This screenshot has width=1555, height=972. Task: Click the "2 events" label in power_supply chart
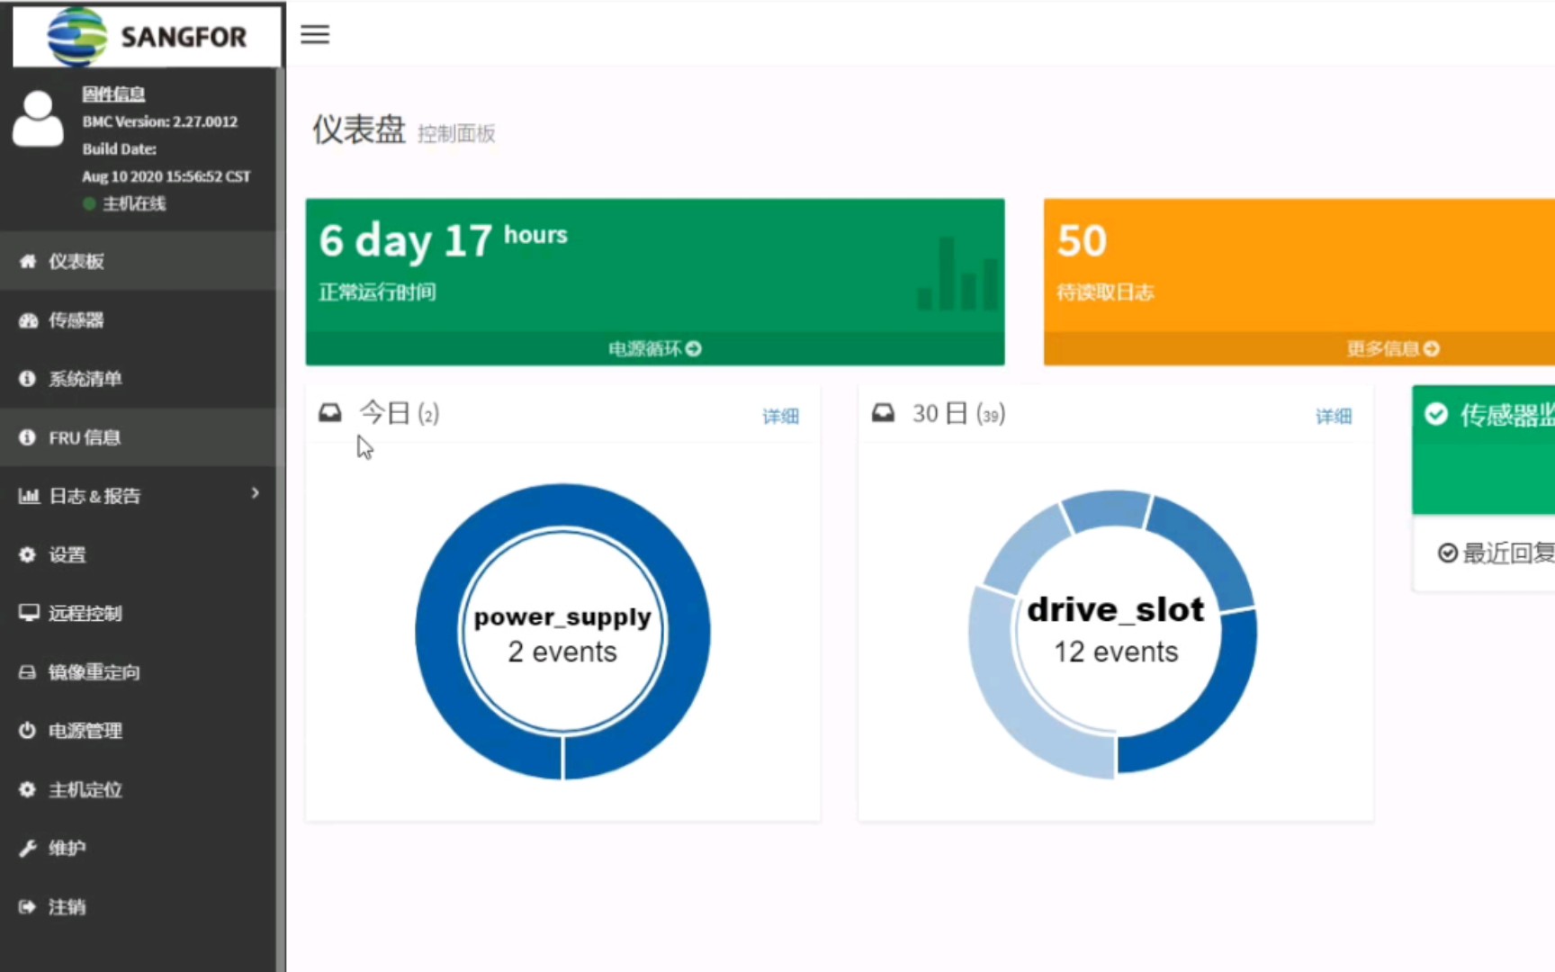(x=562, y=652)
